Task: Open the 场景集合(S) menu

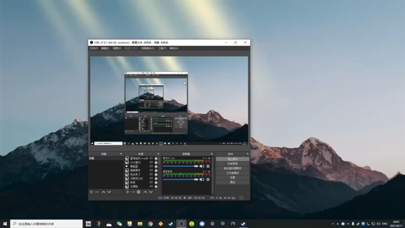Action: [148, 48]
